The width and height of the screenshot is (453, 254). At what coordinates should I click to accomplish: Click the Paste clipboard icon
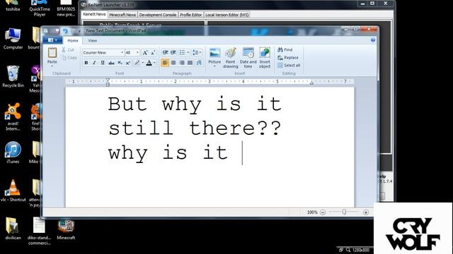52,53
